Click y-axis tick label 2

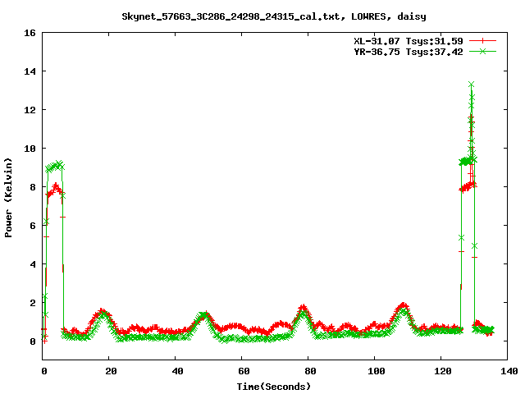pos(33,303)
